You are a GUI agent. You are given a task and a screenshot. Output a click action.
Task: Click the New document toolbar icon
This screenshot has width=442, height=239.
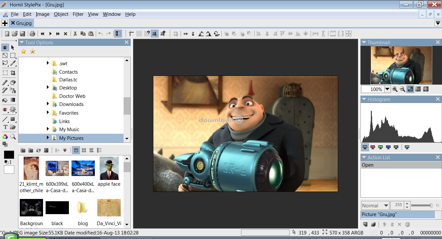click(x=7, y=34)
